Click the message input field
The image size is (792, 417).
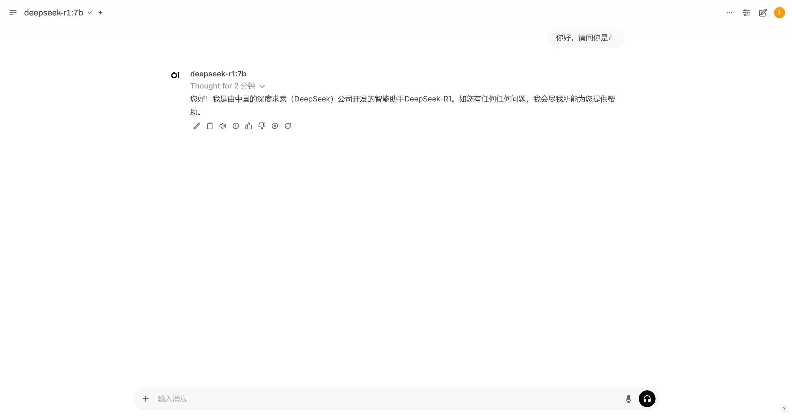click(x=387, y=399)
